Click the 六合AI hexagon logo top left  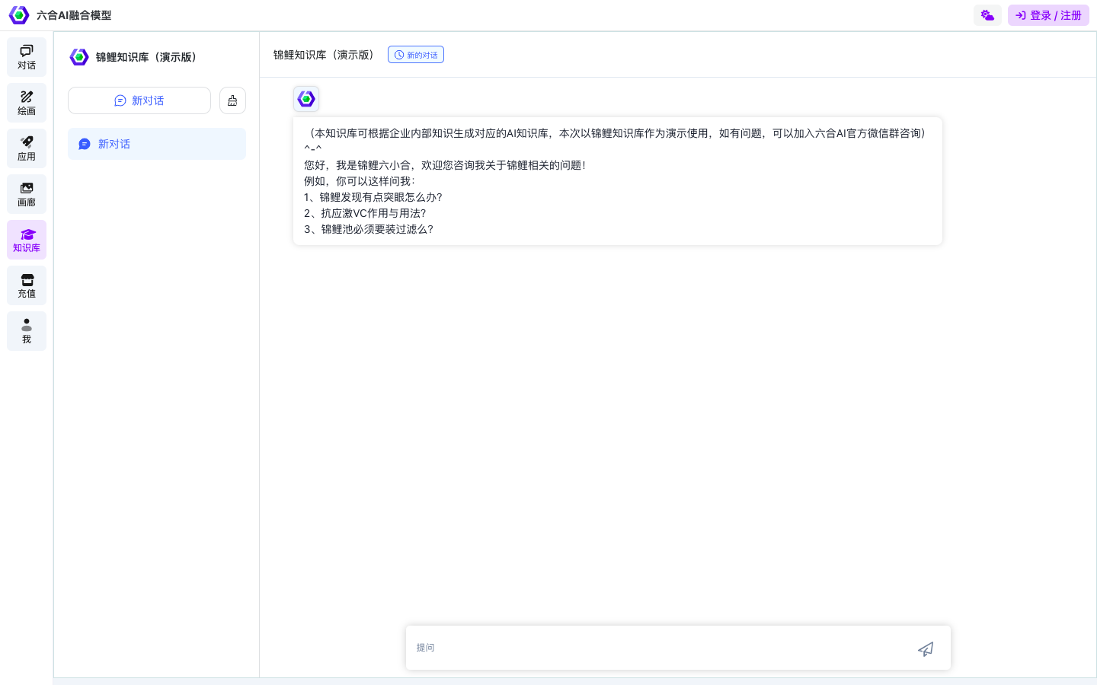pyautogui.click(x=20, y=14)
